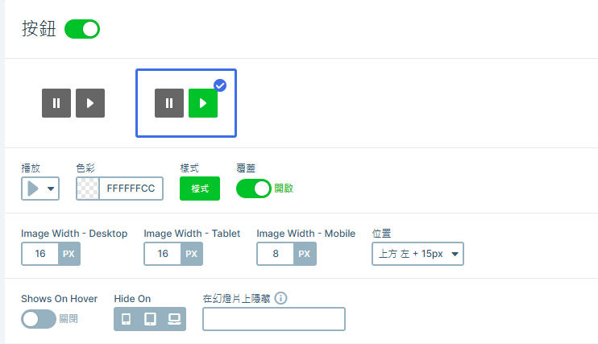Click play icon in first gray preset

tap(90, 103)
